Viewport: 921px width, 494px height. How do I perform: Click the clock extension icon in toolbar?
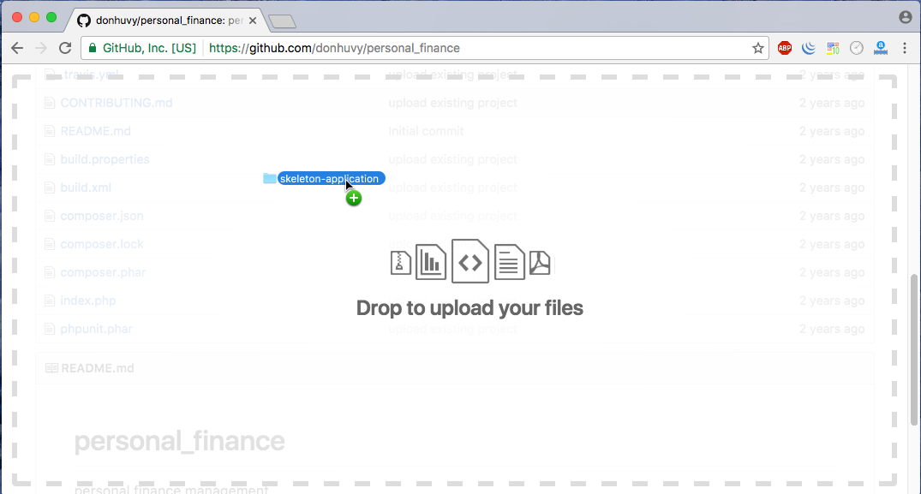tap(856, 48)
